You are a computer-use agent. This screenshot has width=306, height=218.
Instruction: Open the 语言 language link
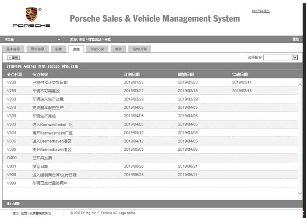coord(24,213)
